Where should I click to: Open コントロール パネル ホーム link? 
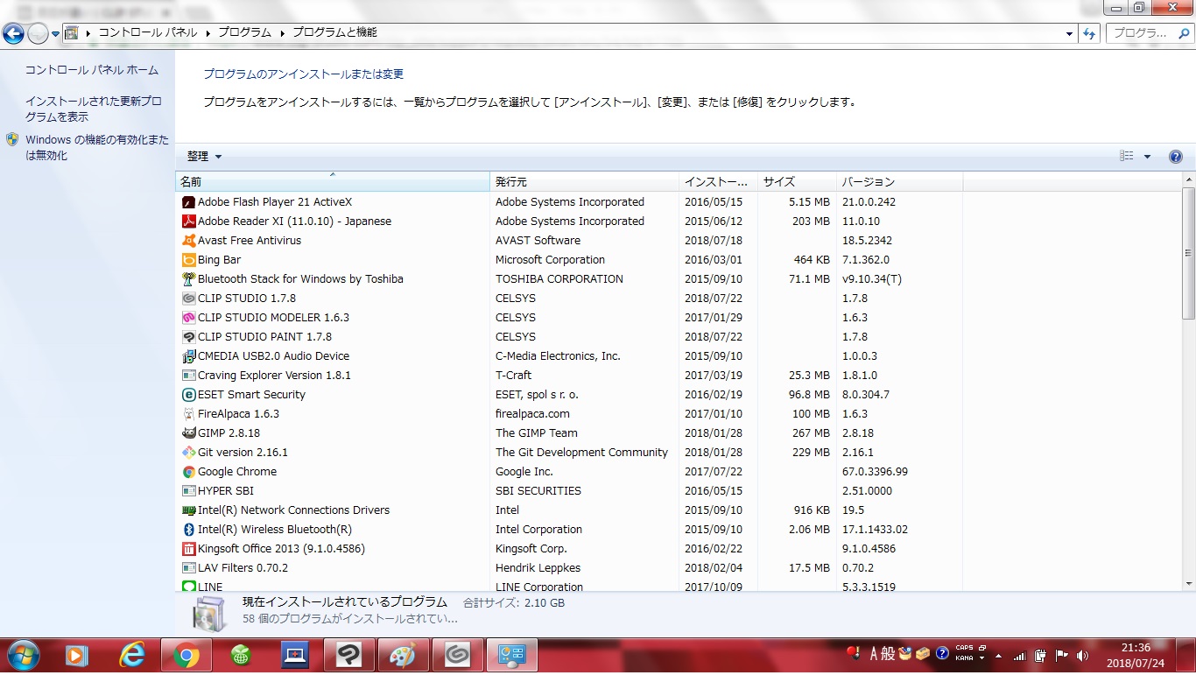[x=92, y=70]
